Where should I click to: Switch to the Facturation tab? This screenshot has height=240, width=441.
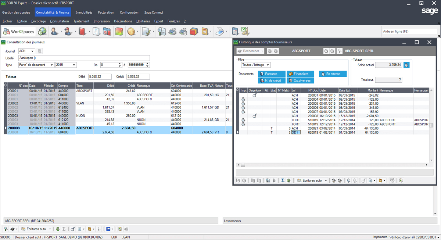coord(106,12)
